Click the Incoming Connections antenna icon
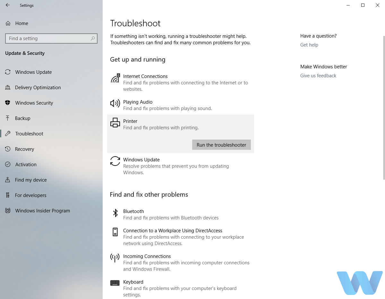Screen dimensions: 385x299 (115, 258)
